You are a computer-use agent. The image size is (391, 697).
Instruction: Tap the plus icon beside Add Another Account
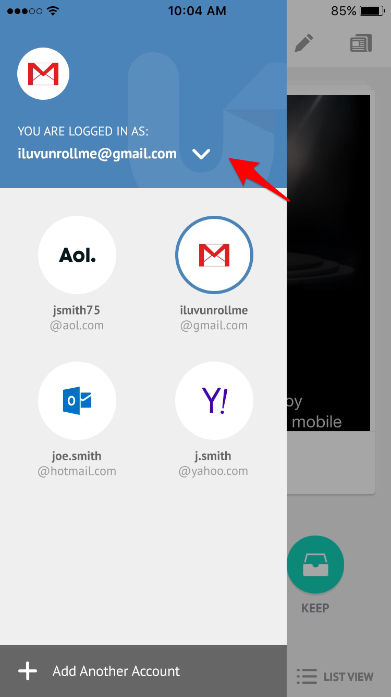coord(28,671)
